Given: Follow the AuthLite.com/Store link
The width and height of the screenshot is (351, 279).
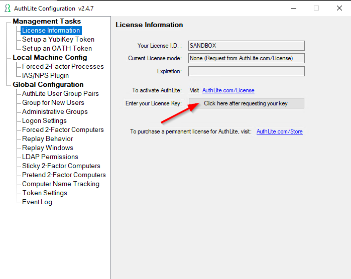Looking at the screenshot, I should click(x=280, y=131).
